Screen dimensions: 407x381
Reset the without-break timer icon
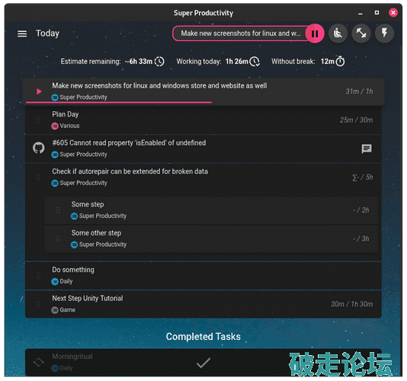(340, 61)
